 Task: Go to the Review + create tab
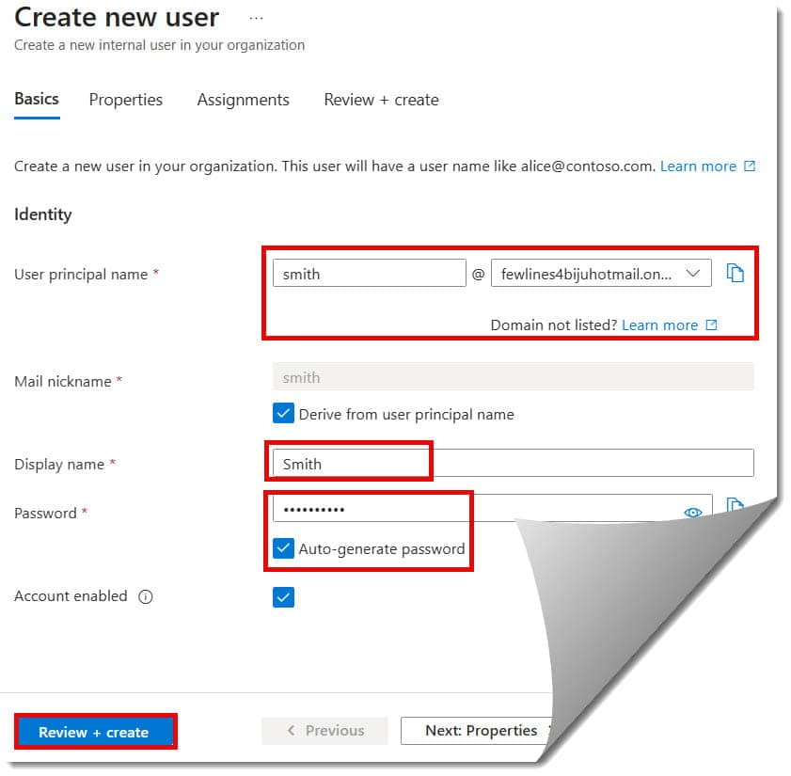pyautogui.click(x=380, y=99)
